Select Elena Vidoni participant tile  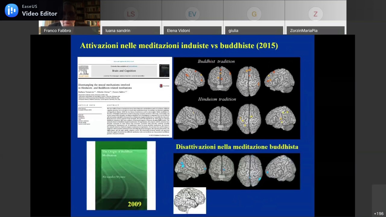pos(192,17)
